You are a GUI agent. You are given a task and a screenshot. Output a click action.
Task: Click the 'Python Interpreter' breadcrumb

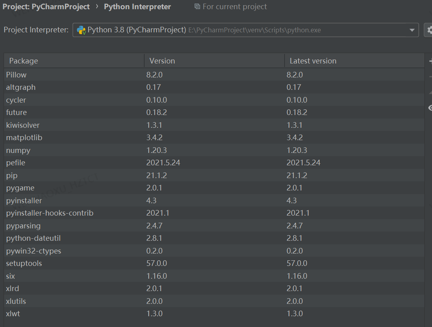(137, 7)
